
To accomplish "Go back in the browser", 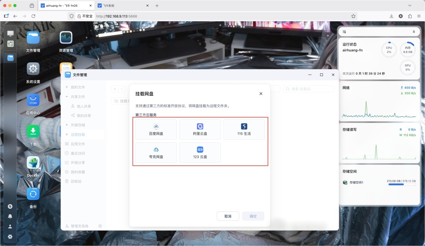I will (x=15, y=16).
